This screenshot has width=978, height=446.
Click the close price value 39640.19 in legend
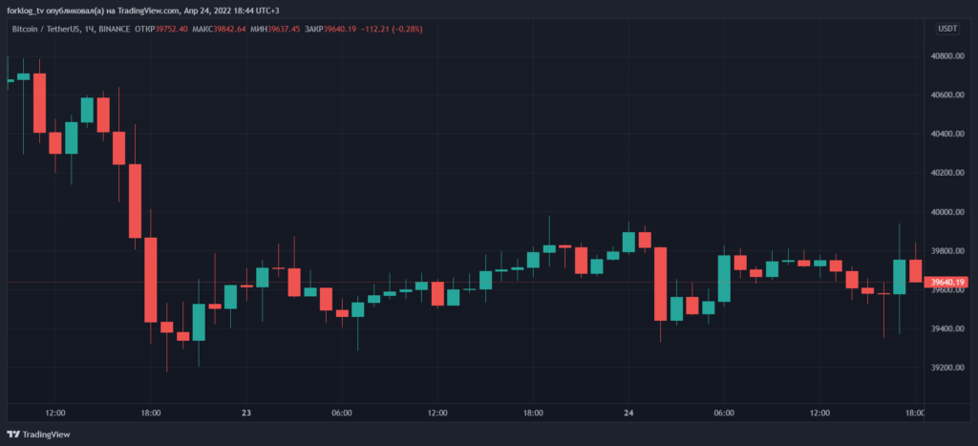[x=340, y=30]
